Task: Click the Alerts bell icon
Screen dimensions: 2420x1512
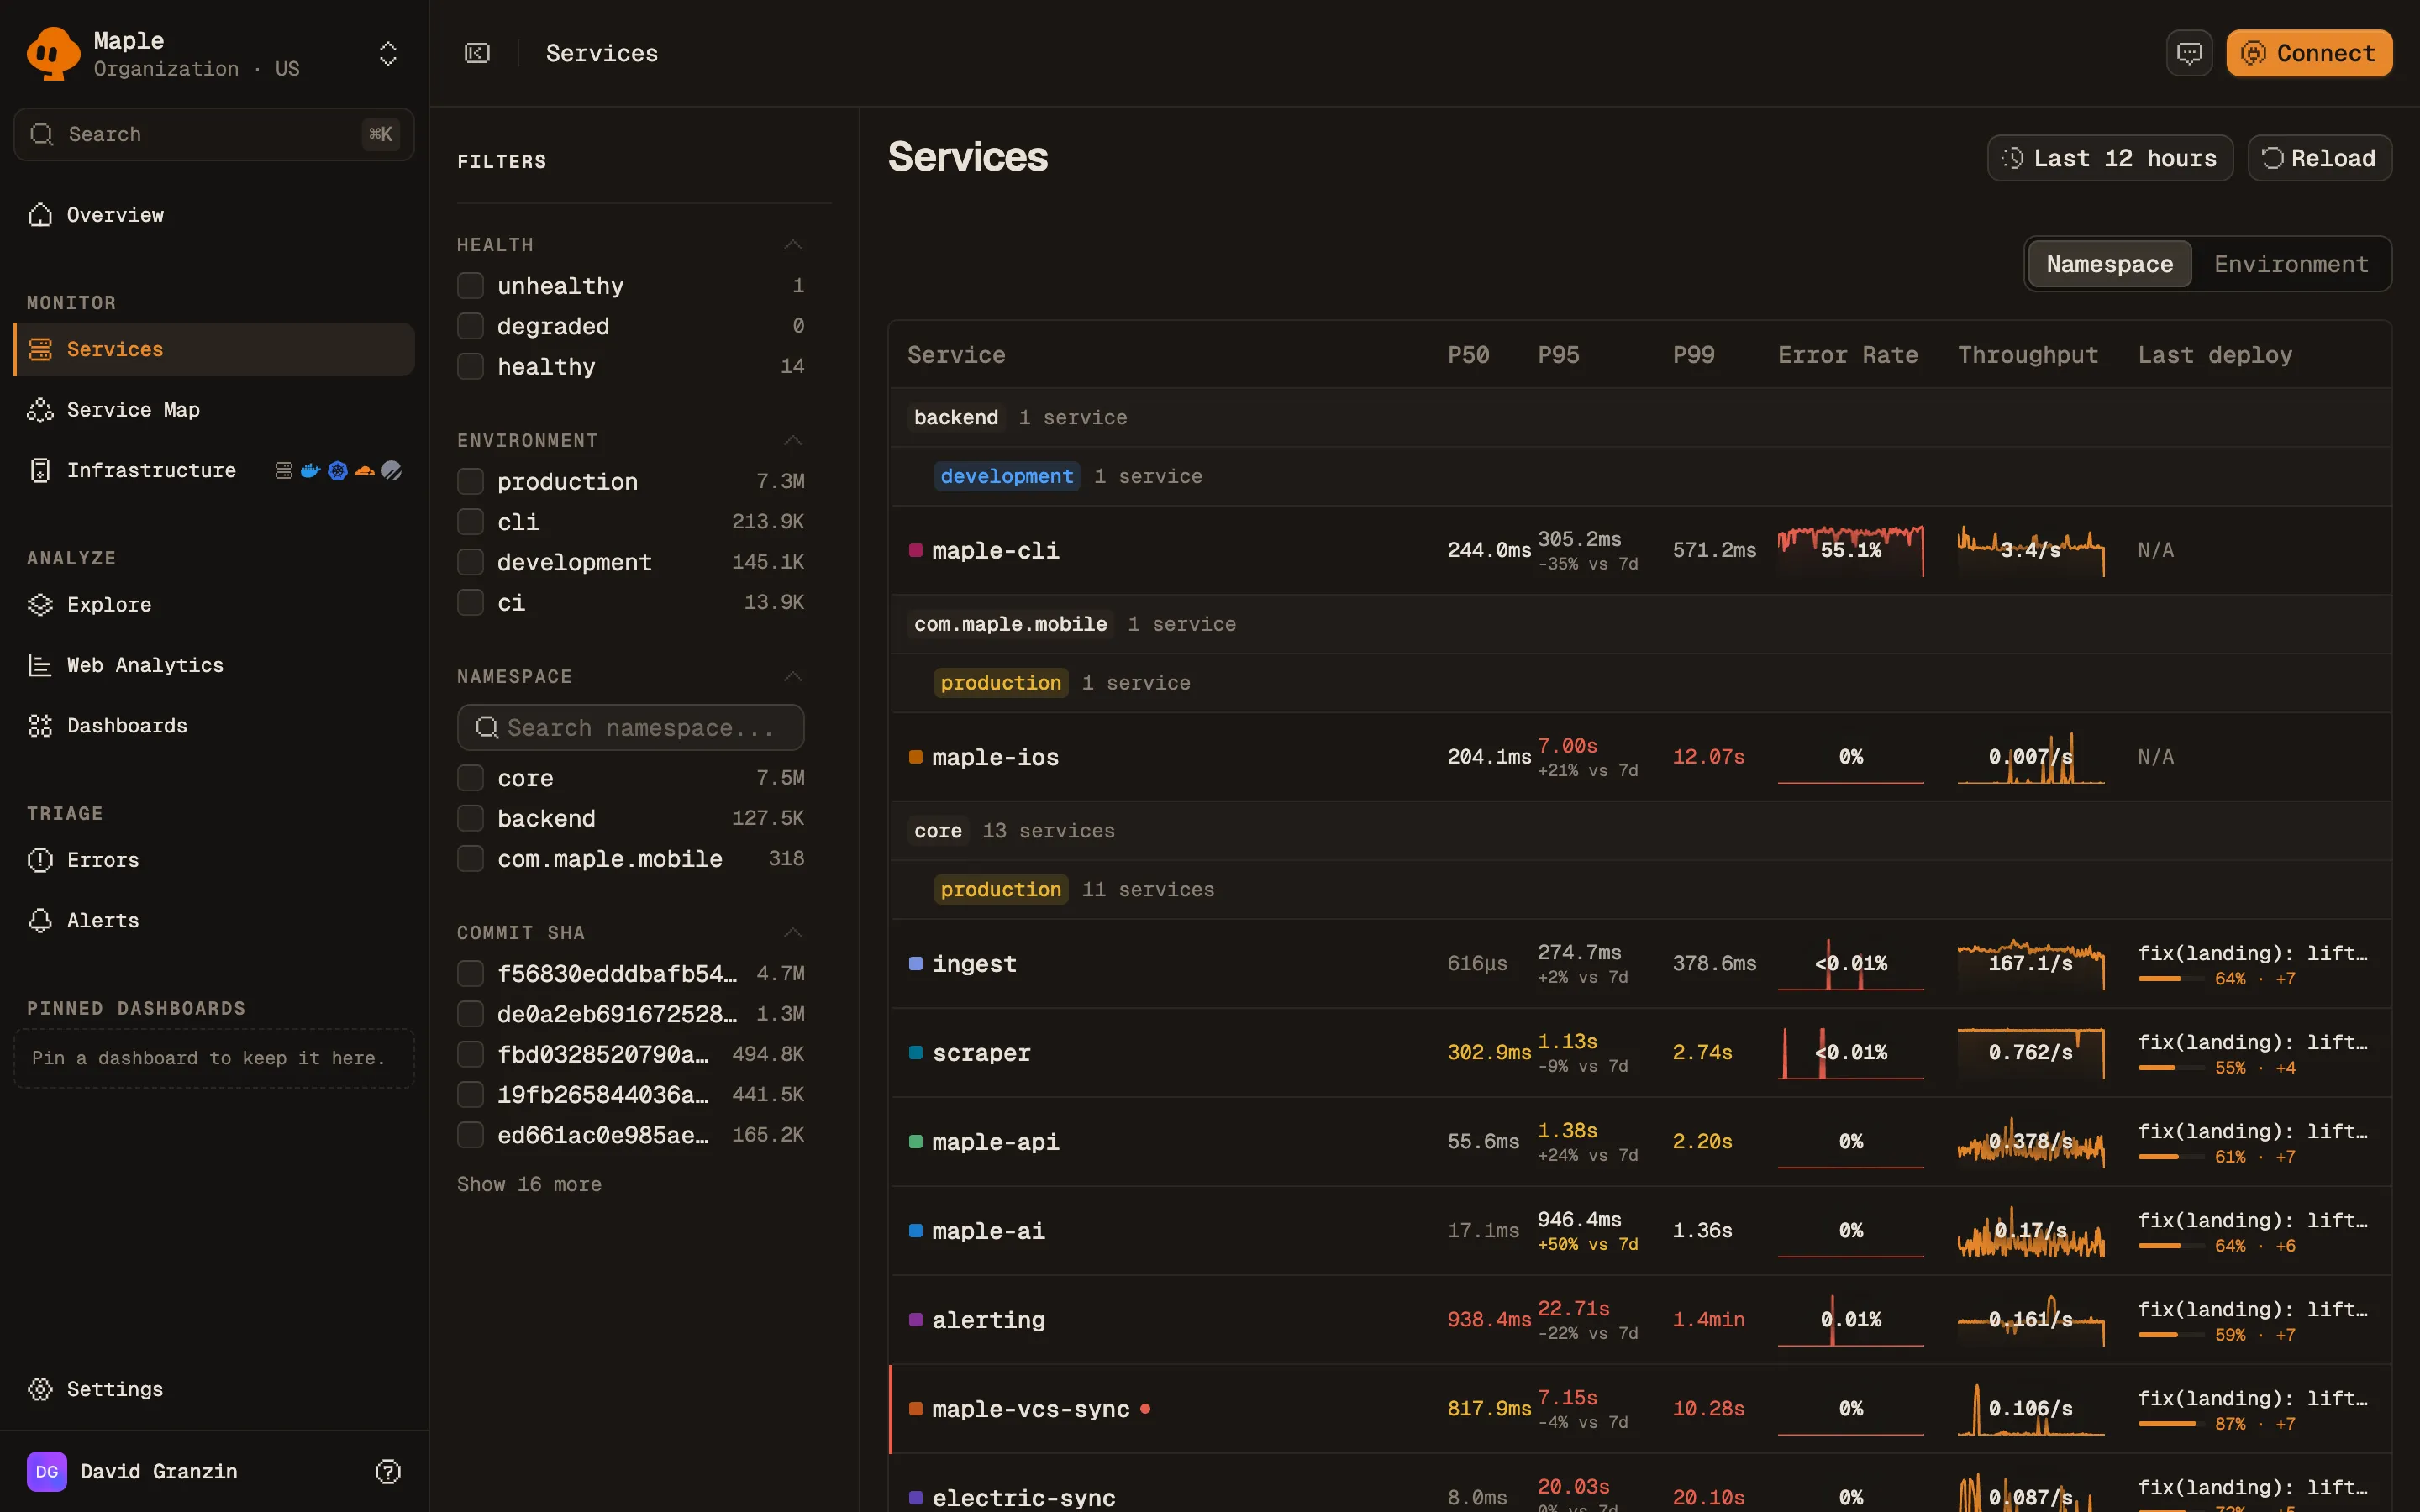Action: [x=40, y=921]
